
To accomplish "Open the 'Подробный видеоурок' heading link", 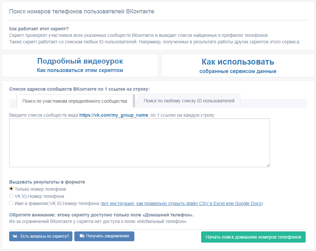I will [x=80, y=61].
